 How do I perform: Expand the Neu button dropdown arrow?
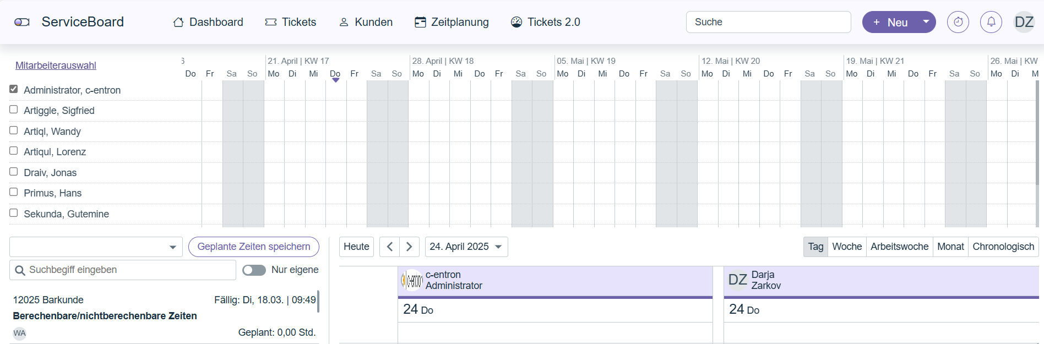point(926,22)
